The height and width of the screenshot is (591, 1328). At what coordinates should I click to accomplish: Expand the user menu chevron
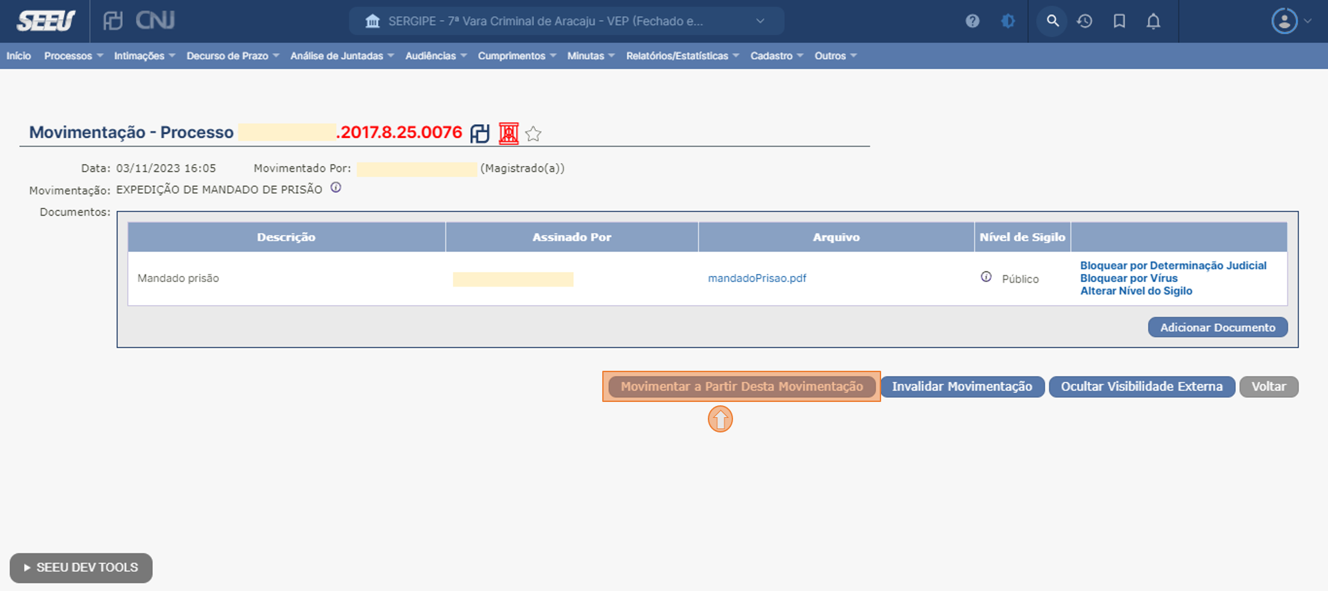[1307, 21]
